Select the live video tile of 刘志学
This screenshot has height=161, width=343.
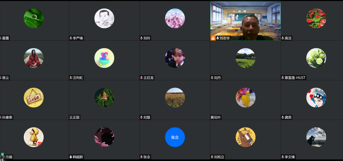pyautogui.click(x=245, y=21)
